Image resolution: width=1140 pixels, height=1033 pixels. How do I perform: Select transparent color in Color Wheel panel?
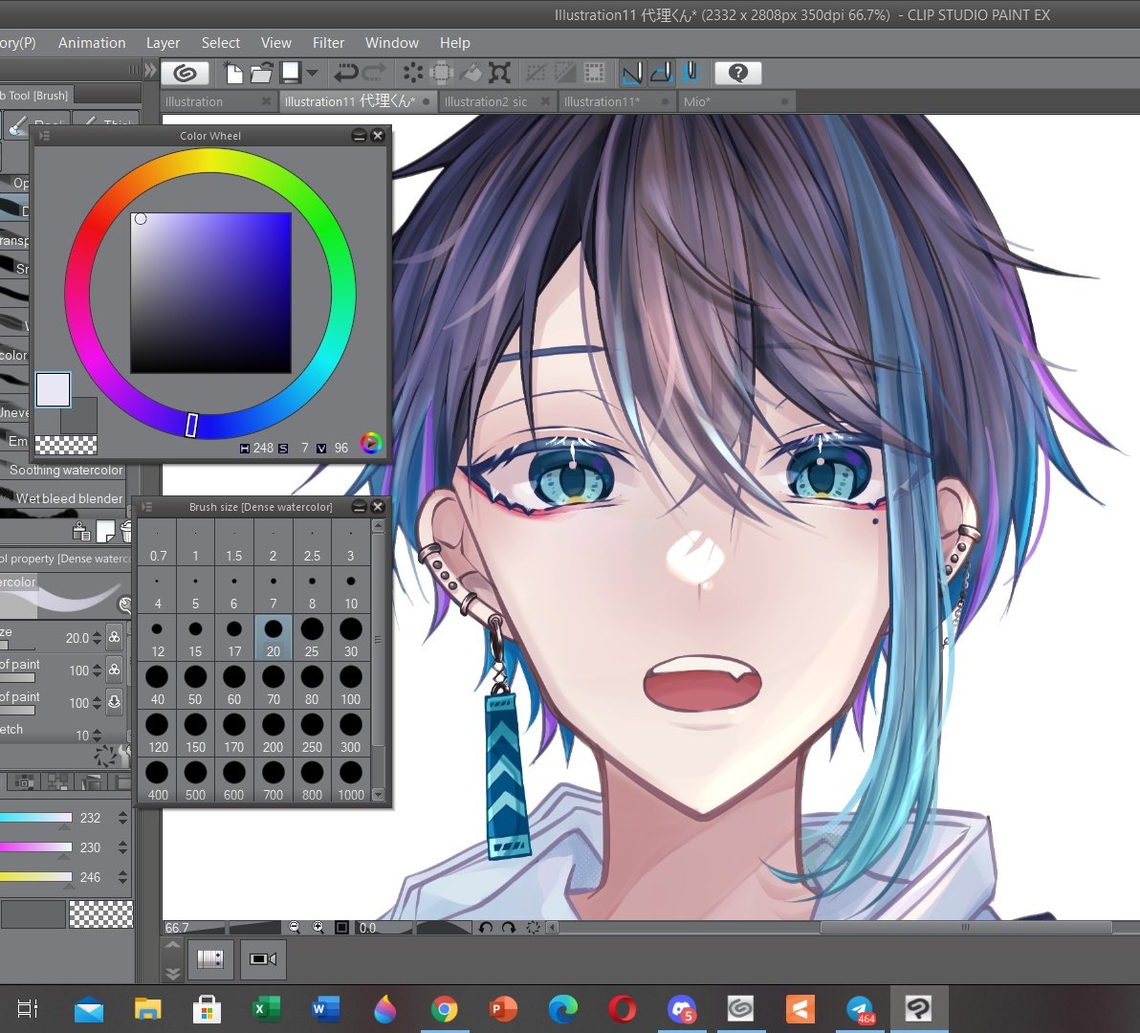66,445
